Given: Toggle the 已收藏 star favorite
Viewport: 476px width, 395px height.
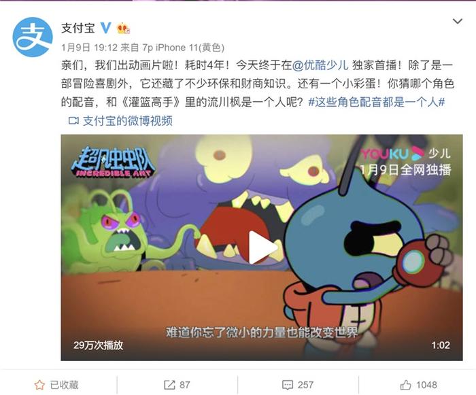Looking at the screenshot, I should coord(39,385).
